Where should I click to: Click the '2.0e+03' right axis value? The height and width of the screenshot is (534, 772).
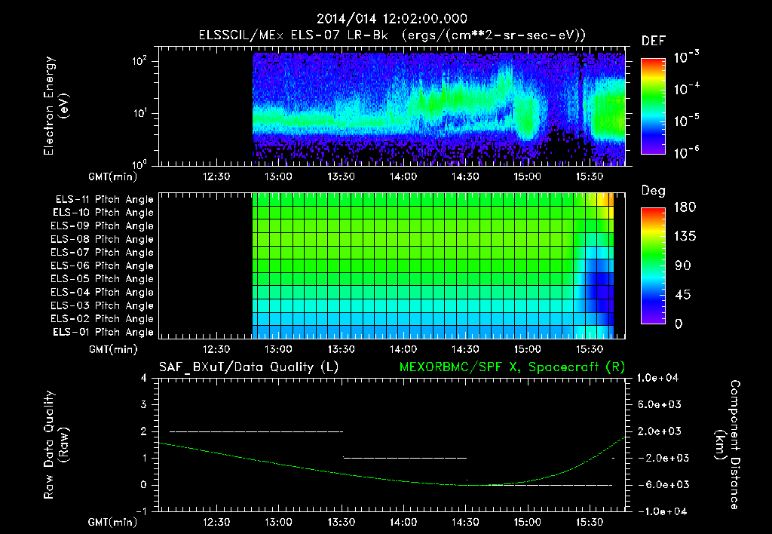(660, 431)
